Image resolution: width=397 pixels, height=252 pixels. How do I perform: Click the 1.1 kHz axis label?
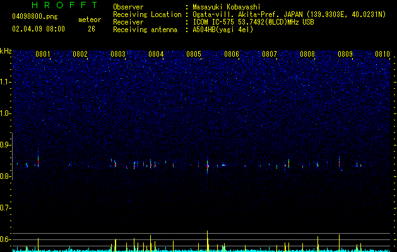click(x=5, y=82)
